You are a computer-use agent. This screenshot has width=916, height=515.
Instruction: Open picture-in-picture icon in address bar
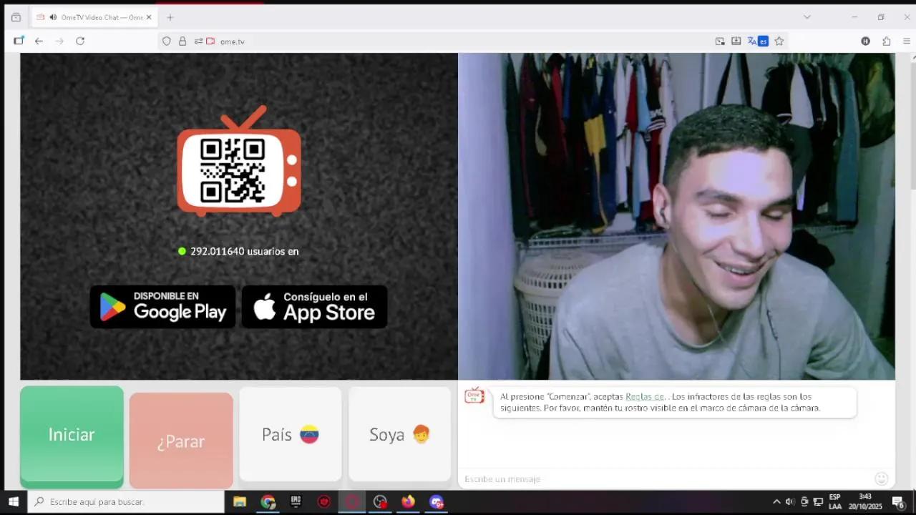pos(720,41)
